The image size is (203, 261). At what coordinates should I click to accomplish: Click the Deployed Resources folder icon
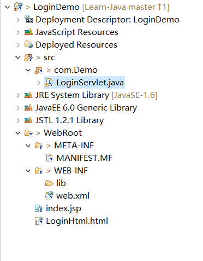[28, 44]
